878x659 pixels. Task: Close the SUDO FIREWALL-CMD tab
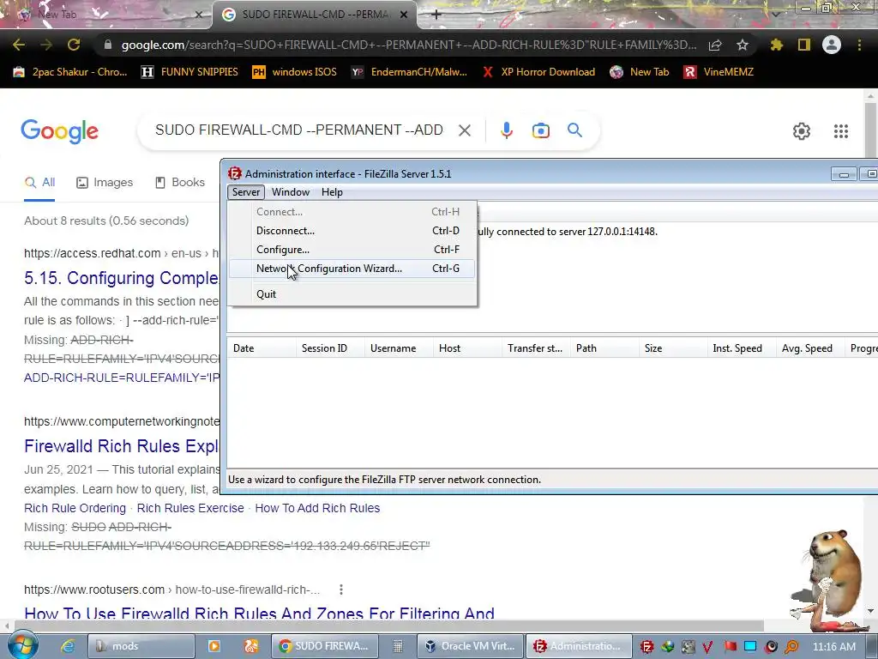404,15
